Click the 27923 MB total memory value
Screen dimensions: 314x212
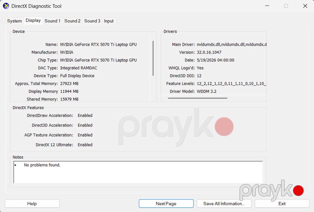pos(69,84)
